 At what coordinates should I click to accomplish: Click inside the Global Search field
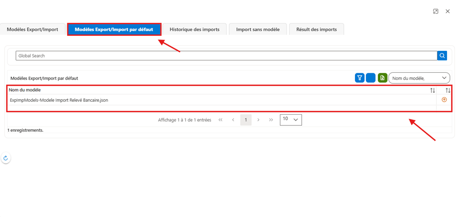[x=226, y=55]
